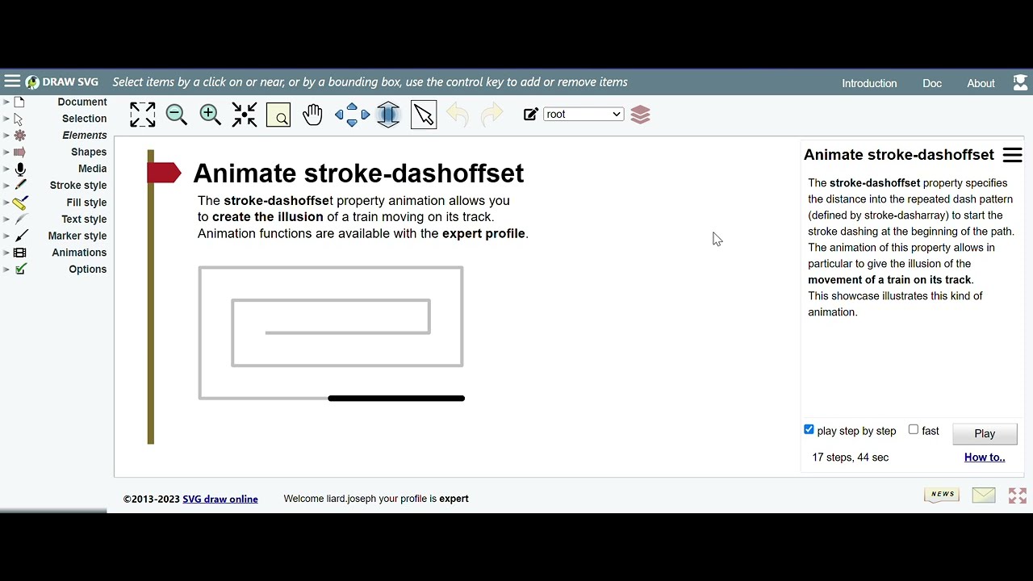Viewport: 1033px width, 581px height.
Task: Open the Selection menu item
Action: 84,119
